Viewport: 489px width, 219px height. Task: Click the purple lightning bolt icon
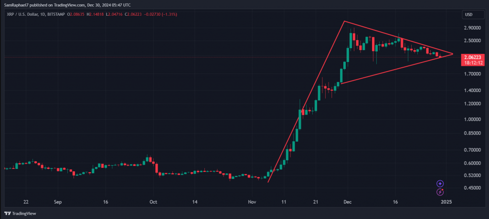(x=440, y=192)
